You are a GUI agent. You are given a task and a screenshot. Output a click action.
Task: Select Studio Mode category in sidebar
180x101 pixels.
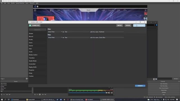click(33, 61)
